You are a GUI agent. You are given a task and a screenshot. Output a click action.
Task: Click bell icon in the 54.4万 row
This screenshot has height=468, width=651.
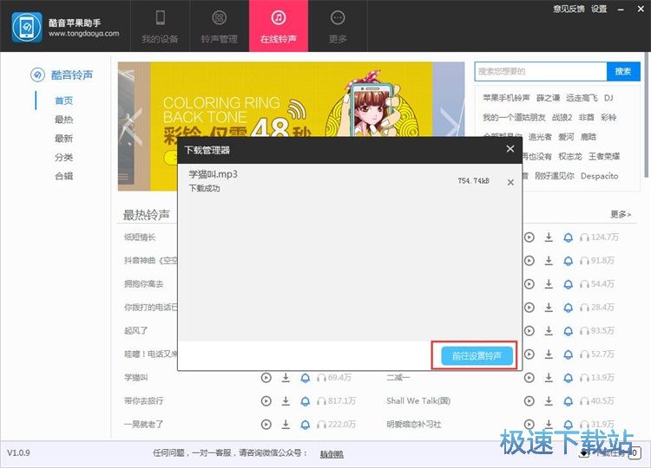tap(568, 284)
